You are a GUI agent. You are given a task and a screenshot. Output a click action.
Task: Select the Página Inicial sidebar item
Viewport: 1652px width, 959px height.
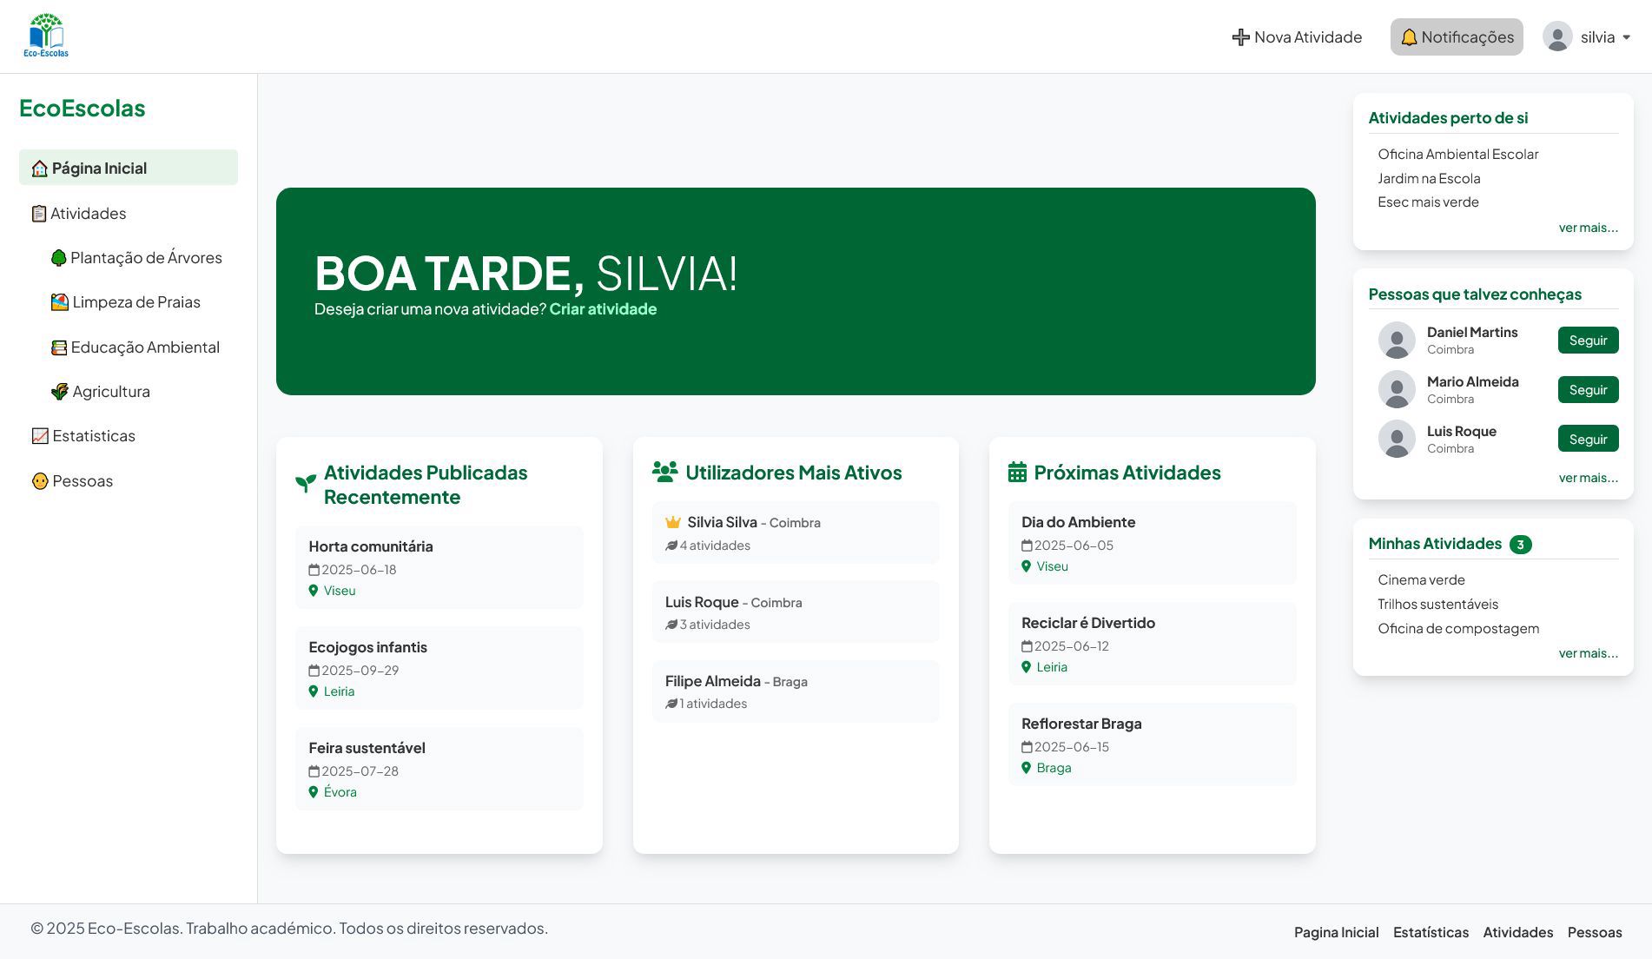coord(129,168)
